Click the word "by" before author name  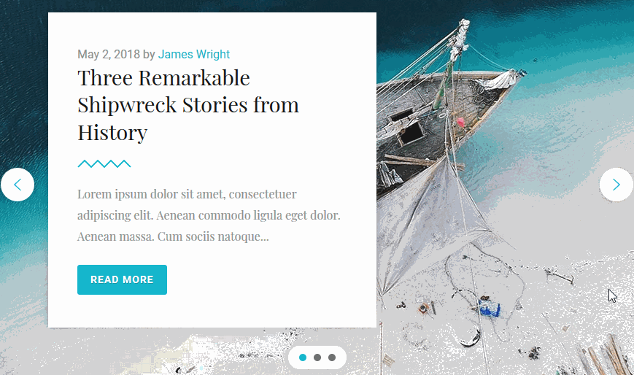tap(150, 55)
